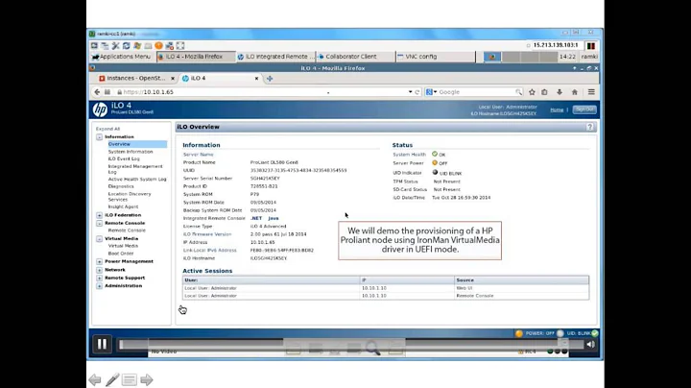691x388 pixels.
Task: Go to Firefox home page icon
Action: tap(575, 91)
